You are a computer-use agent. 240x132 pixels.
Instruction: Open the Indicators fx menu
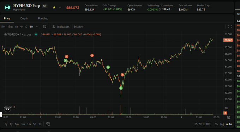pos(61,26)
